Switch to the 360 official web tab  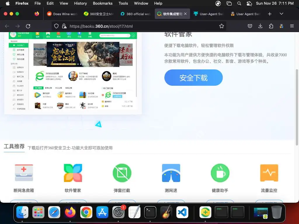coord(135,14)
